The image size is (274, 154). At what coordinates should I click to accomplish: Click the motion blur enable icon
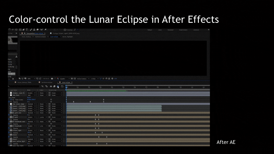[58, 87]
